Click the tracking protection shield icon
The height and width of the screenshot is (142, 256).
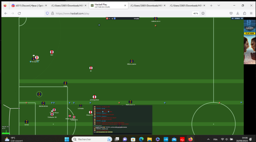47,13
